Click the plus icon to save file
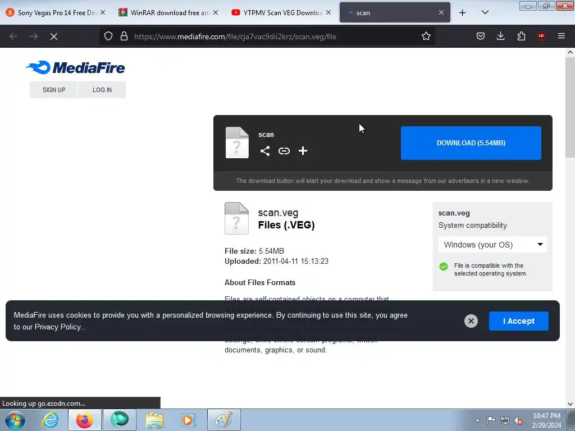 [303, 151]
